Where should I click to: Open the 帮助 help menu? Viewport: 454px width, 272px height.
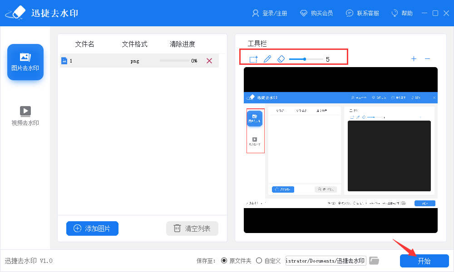tap(402, 13)
